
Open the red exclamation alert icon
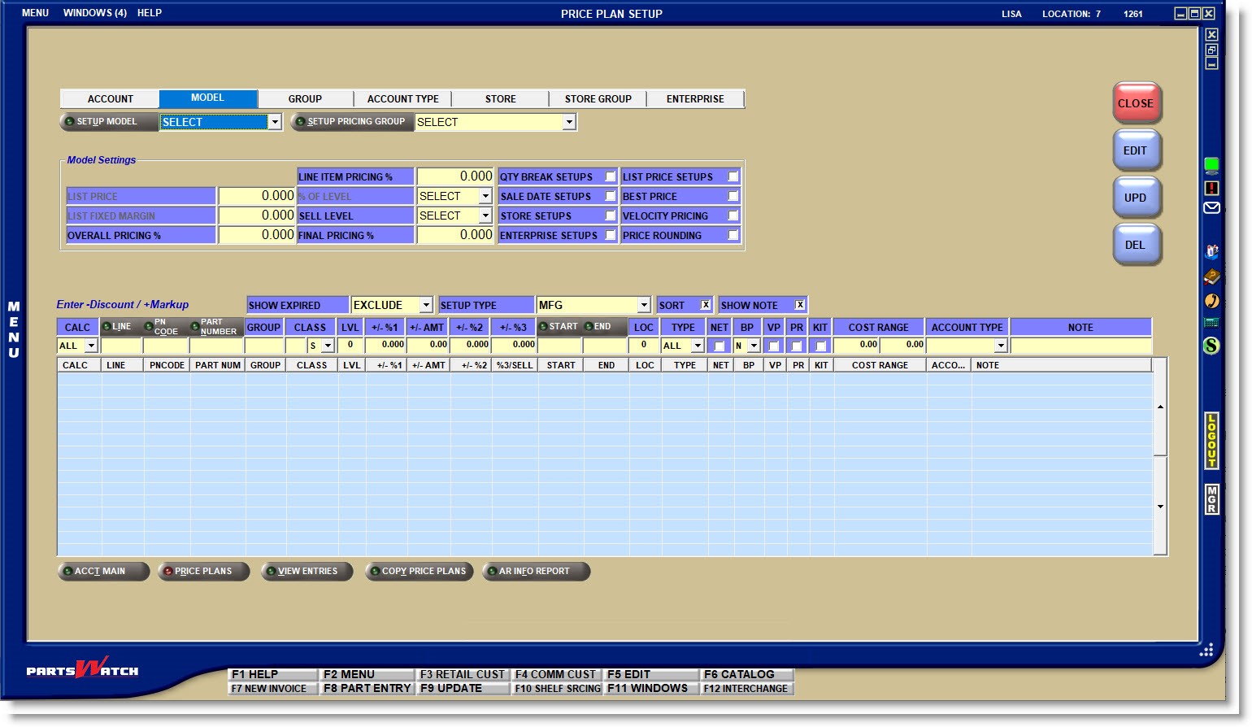pos(1211,188)
